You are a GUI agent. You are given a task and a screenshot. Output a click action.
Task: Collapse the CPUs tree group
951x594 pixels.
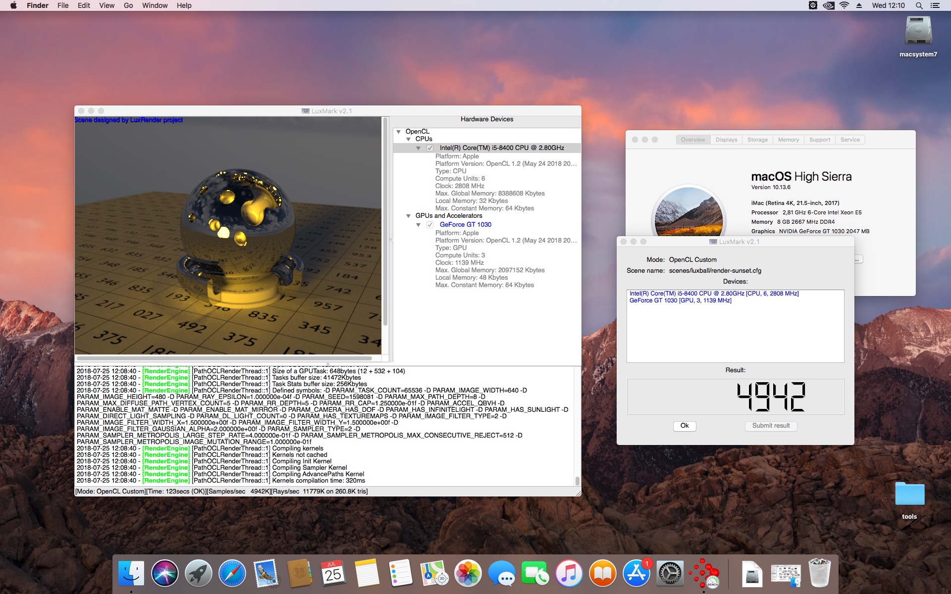pos(409,139)
